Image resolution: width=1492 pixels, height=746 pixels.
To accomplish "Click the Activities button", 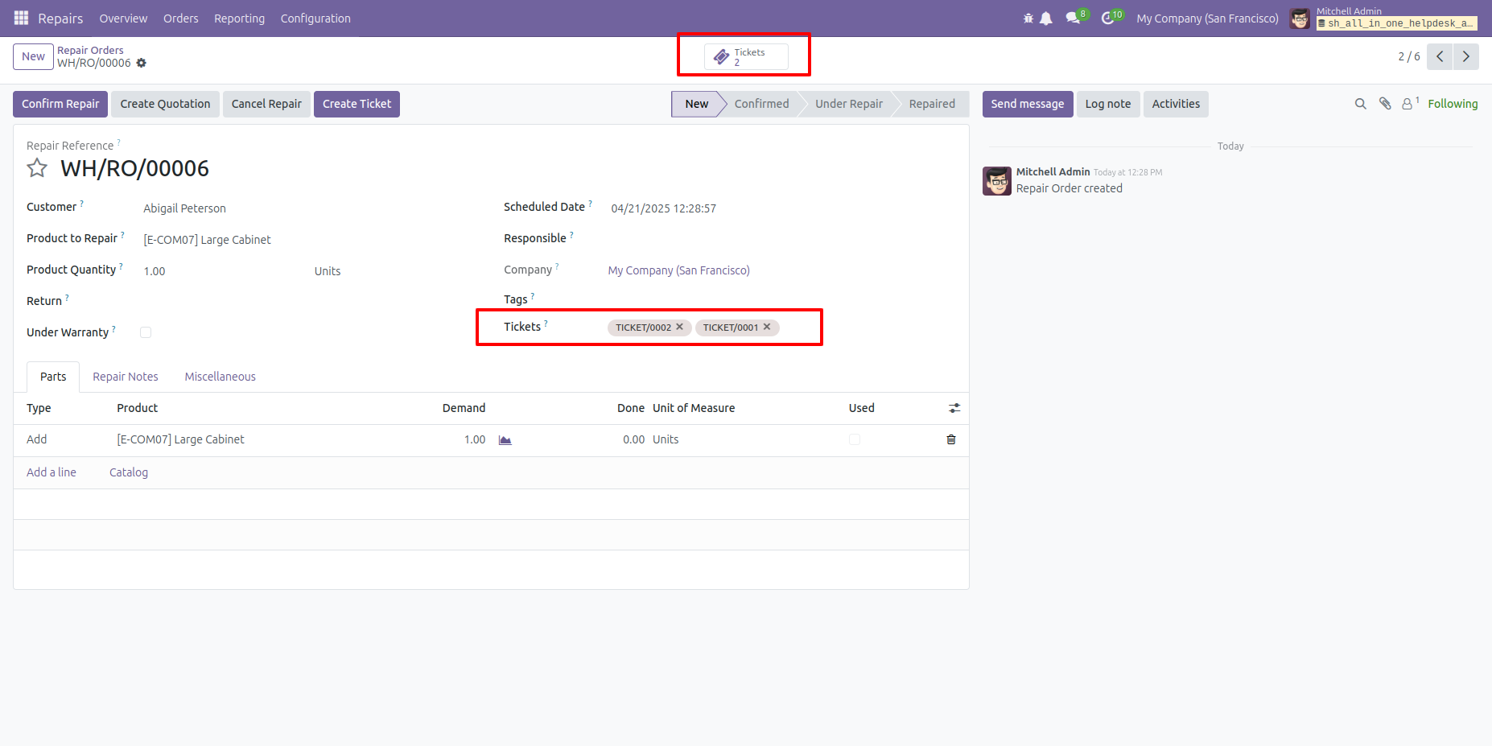I will pyautogui.click(x=1176, y=104).
